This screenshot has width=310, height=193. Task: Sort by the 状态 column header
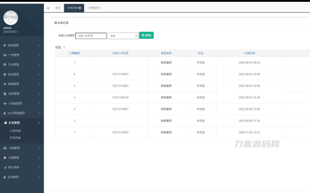pos(201,53)
